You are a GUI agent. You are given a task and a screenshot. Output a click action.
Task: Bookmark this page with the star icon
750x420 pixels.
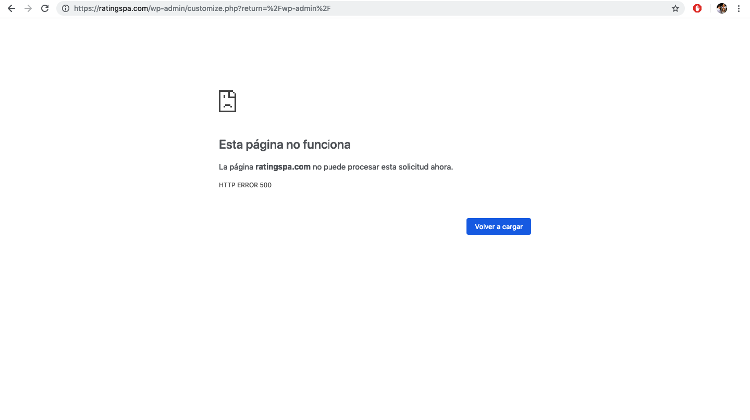pyautogui.click(x=675, y=8)
